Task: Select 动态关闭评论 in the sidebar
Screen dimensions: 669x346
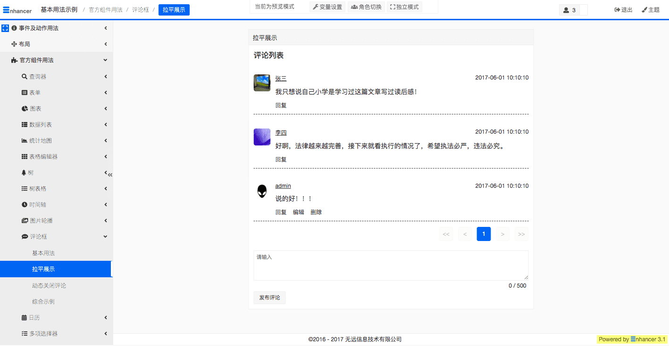Action: click(49, 286)
